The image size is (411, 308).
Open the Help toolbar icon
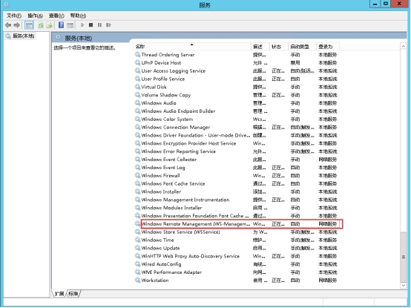click(x=61, y=25)
